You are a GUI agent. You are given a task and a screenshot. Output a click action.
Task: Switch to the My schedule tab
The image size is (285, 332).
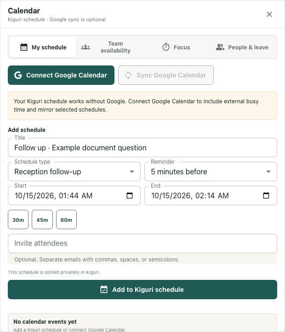[x=43, y=47]
